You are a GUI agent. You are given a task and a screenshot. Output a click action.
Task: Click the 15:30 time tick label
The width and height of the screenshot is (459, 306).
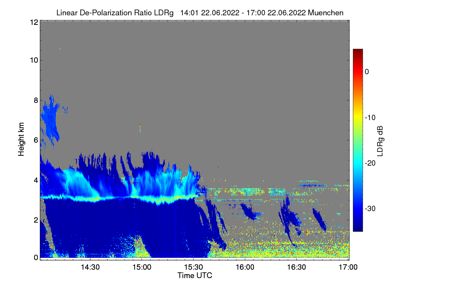click(194, 267)
